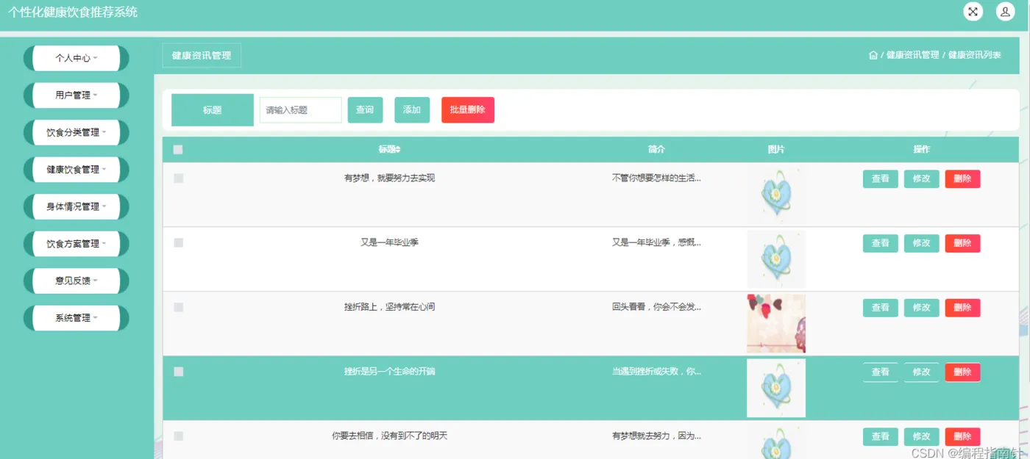Check the row 有梦想，就要努力去实现
1030x459 pixels.
click(x=178, y=178)
